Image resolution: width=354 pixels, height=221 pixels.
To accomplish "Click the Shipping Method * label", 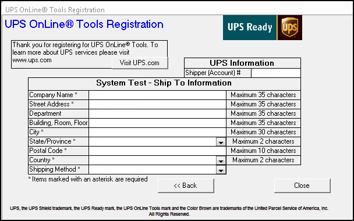I will tap(55, 169).
